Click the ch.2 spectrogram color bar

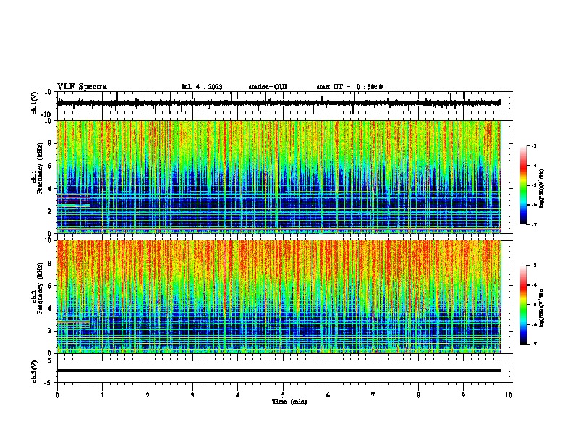523,305
